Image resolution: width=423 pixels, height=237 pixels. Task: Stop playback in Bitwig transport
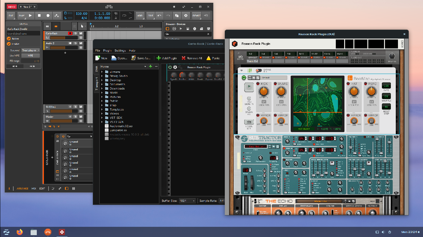coord(39,15)
